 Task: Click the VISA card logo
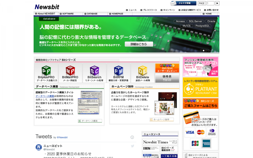click(190, 132)
